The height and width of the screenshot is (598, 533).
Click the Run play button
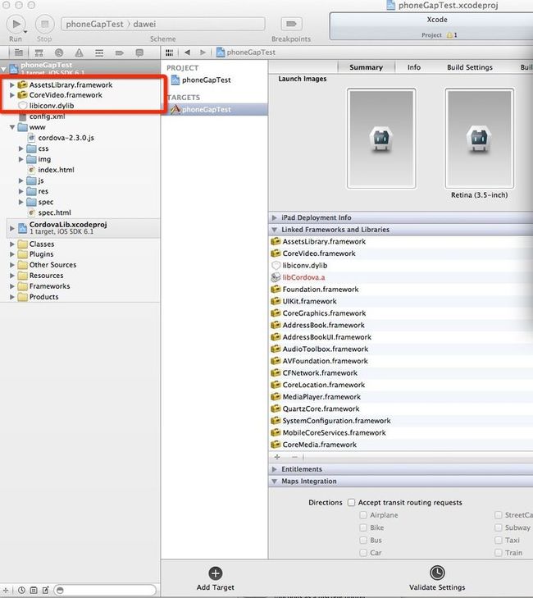[x=16, y=24]
